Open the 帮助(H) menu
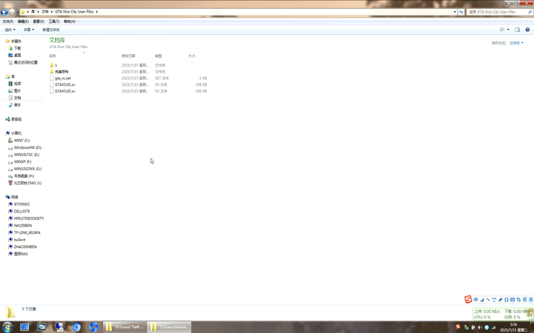534x333 pixels. (x=70, y=21)
